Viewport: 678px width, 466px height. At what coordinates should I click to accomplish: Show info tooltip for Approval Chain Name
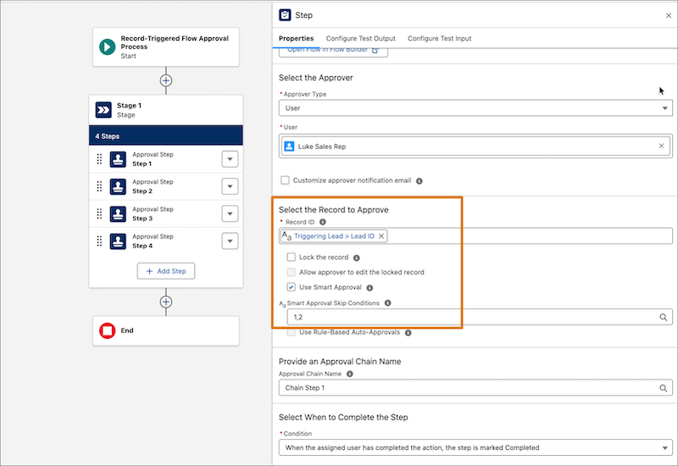(350, 374)
